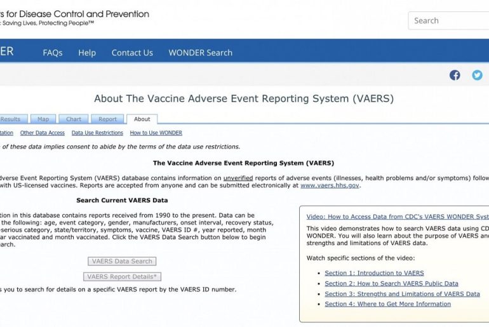Viewport: 489px width, 327px height.
Task: Switch to the Map tab
Action: pos(43,119)
